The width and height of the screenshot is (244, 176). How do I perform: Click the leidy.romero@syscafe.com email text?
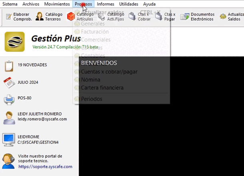point(42,119)
